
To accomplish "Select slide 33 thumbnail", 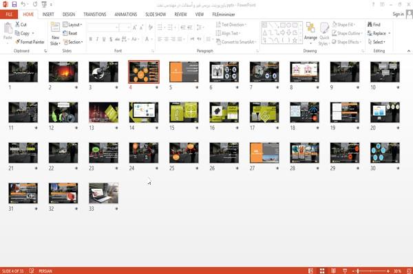I will [103, 194].
